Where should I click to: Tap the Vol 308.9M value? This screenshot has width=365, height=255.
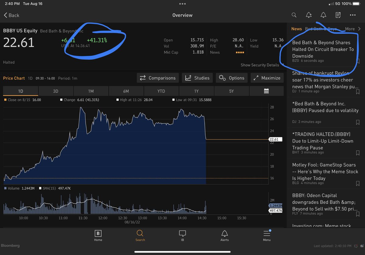pos(197,46)
